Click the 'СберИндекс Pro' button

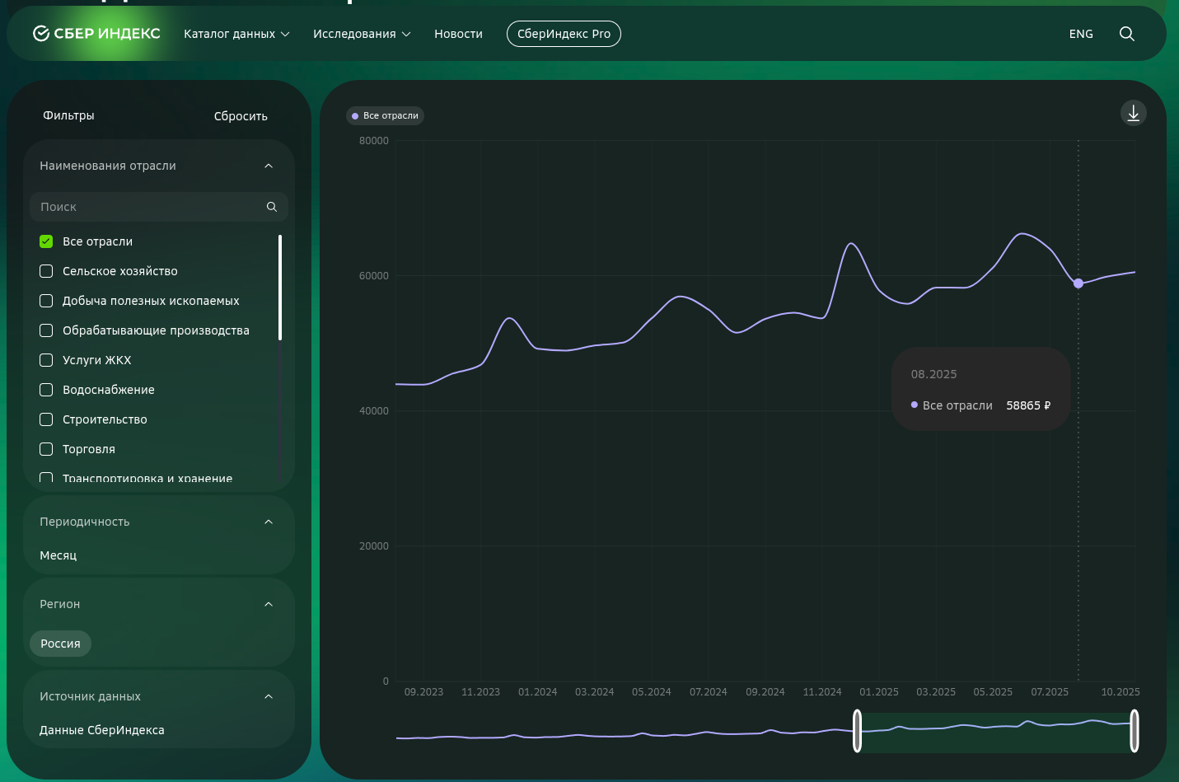click(564, 34)
